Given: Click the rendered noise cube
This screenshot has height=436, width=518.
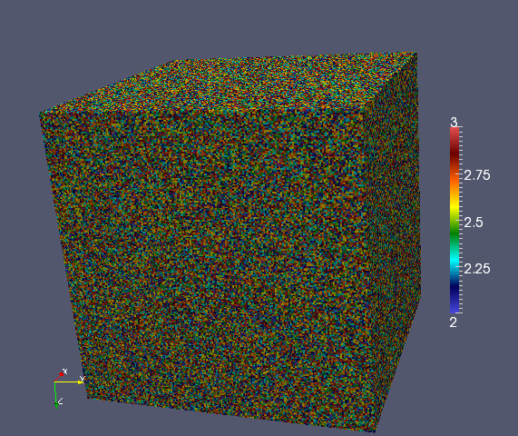Looking at the screenshot, I should pyautogui.click(x=230, y=242).
